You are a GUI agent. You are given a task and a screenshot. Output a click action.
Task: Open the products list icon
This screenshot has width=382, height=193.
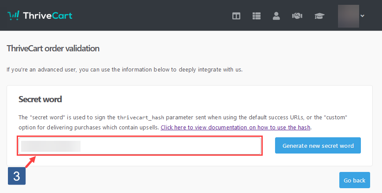(x=256, y=16)
